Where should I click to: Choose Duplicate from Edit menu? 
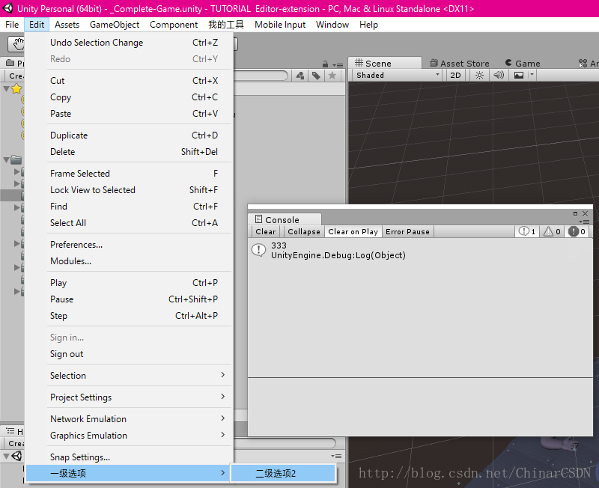point(129,135)
